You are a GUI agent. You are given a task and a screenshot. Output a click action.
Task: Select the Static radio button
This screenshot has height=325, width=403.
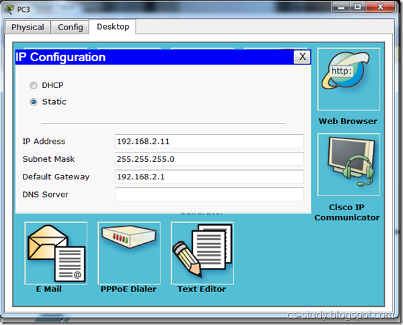(x=34, y=102)
